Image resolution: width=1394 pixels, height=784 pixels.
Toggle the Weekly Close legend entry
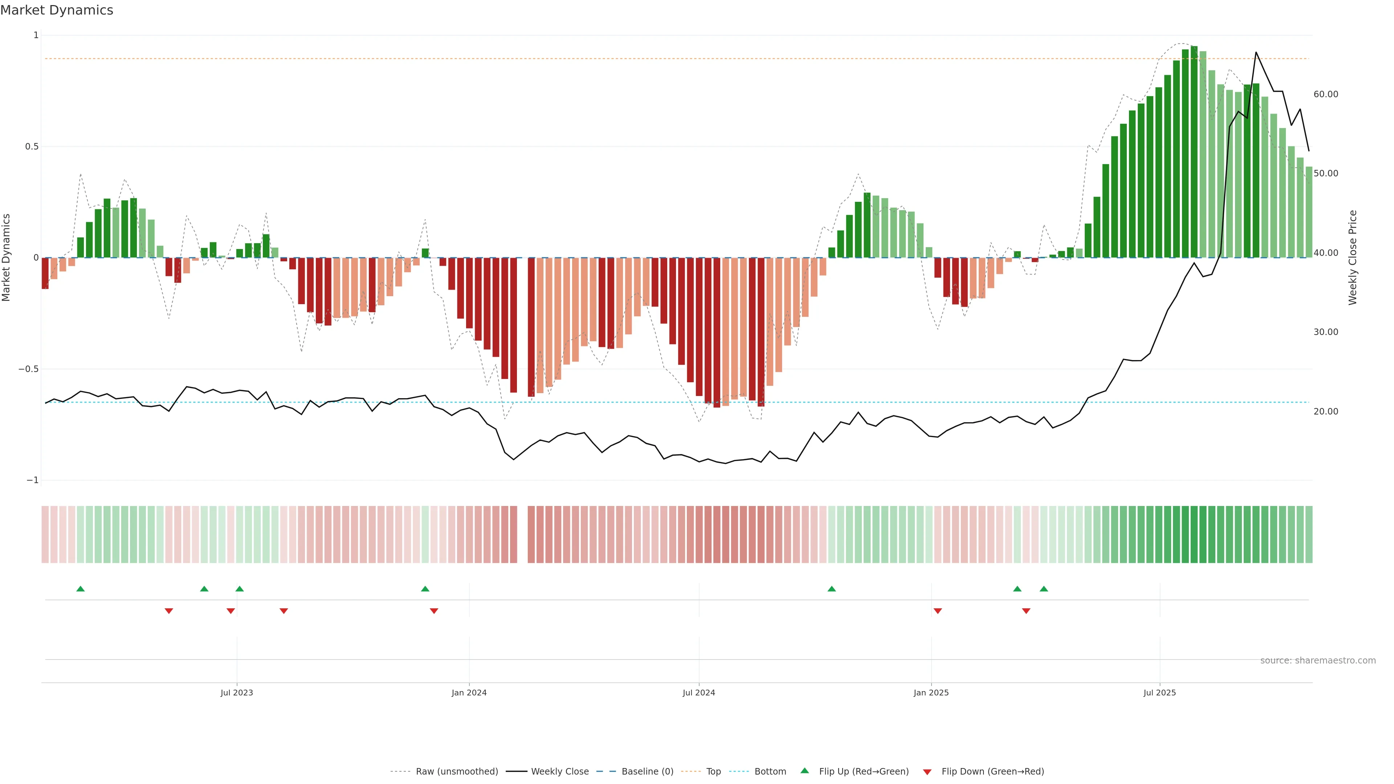[x=559, y=772]
